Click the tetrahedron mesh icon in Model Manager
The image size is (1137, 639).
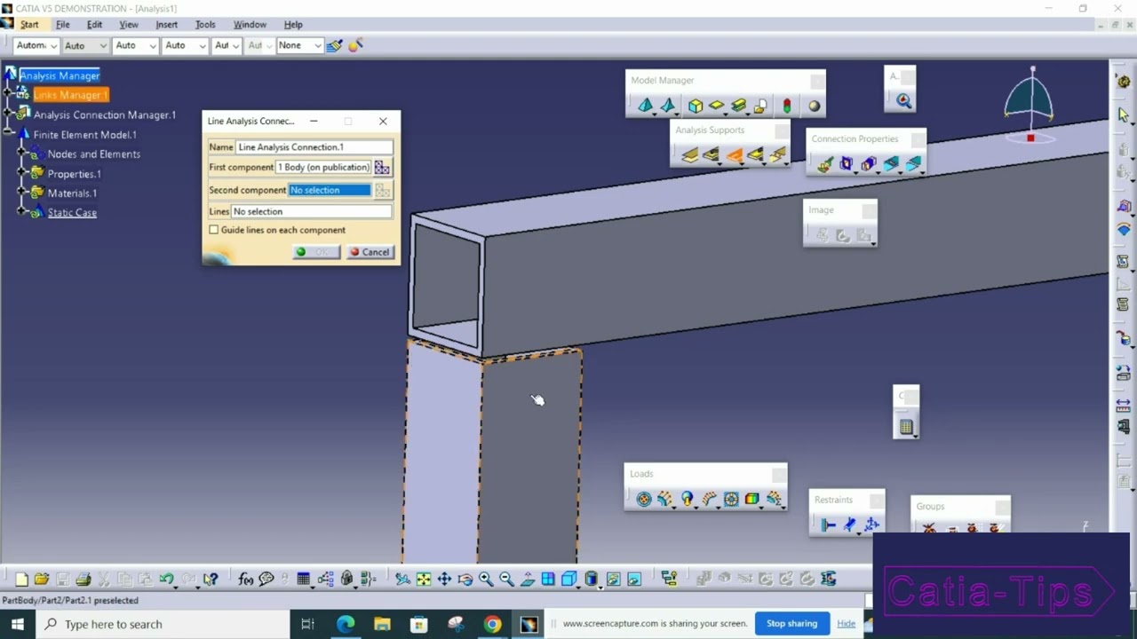click(x=646, y=106)
